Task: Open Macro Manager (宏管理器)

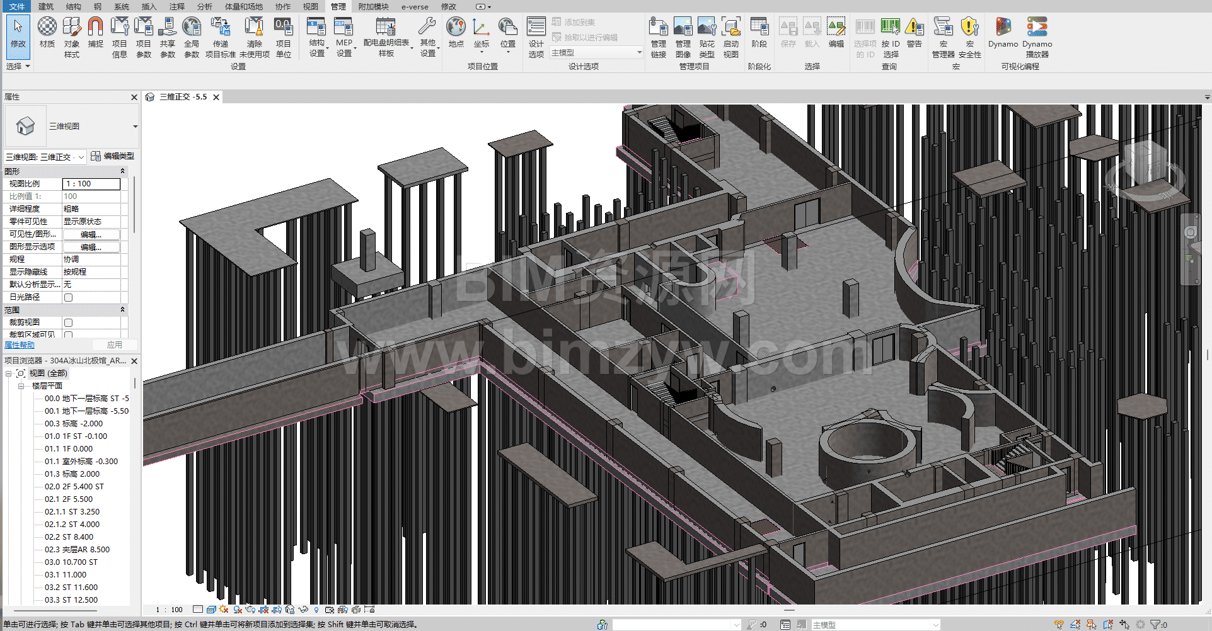Action: [944, 38]
